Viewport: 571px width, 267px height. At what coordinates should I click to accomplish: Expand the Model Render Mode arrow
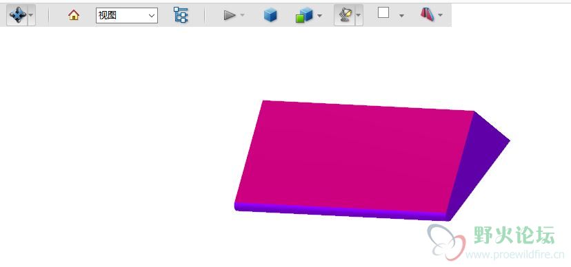tap(319, 16)
